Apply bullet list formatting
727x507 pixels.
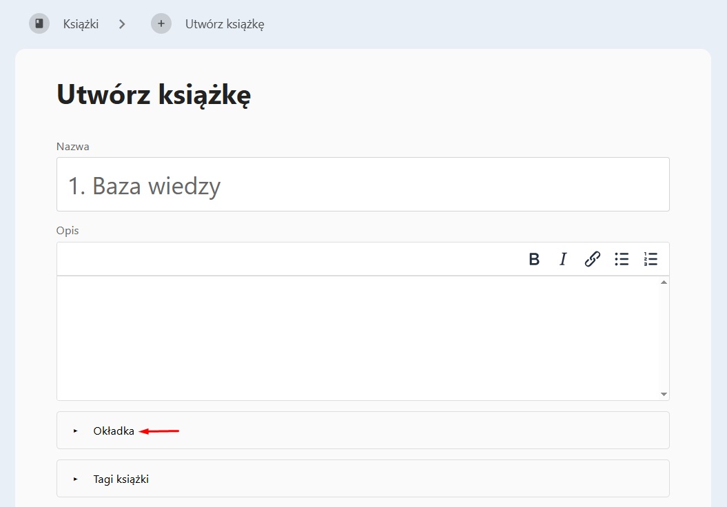[x=622, y=259]
